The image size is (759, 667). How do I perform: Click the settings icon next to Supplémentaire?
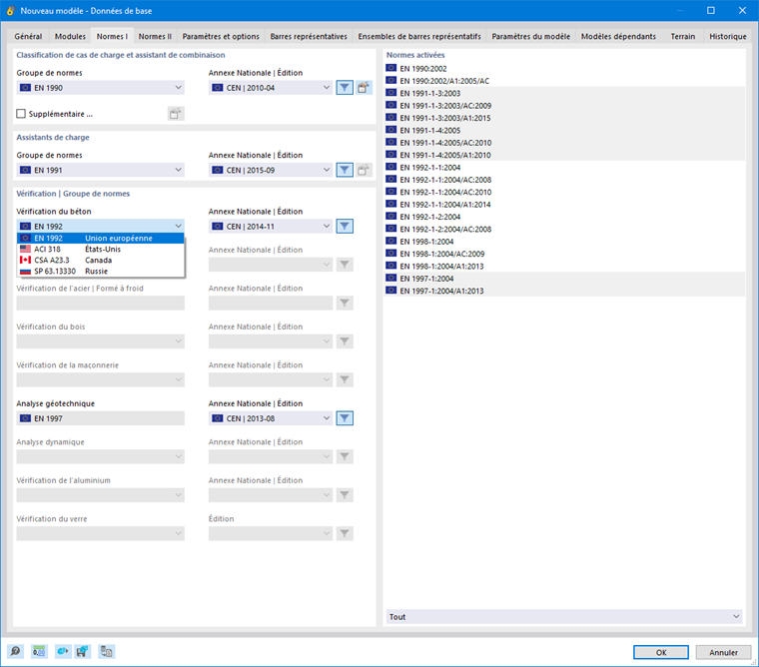pos(176,114)
